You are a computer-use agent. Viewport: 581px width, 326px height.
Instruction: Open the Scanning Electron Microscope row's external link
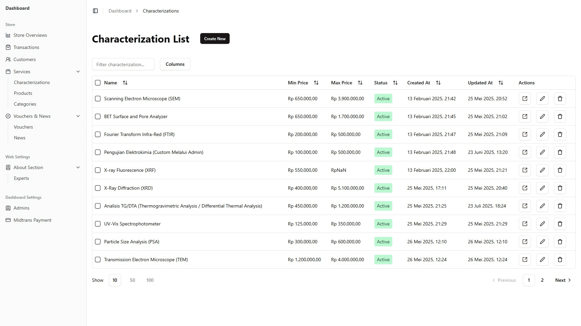[x=525, y=99]
